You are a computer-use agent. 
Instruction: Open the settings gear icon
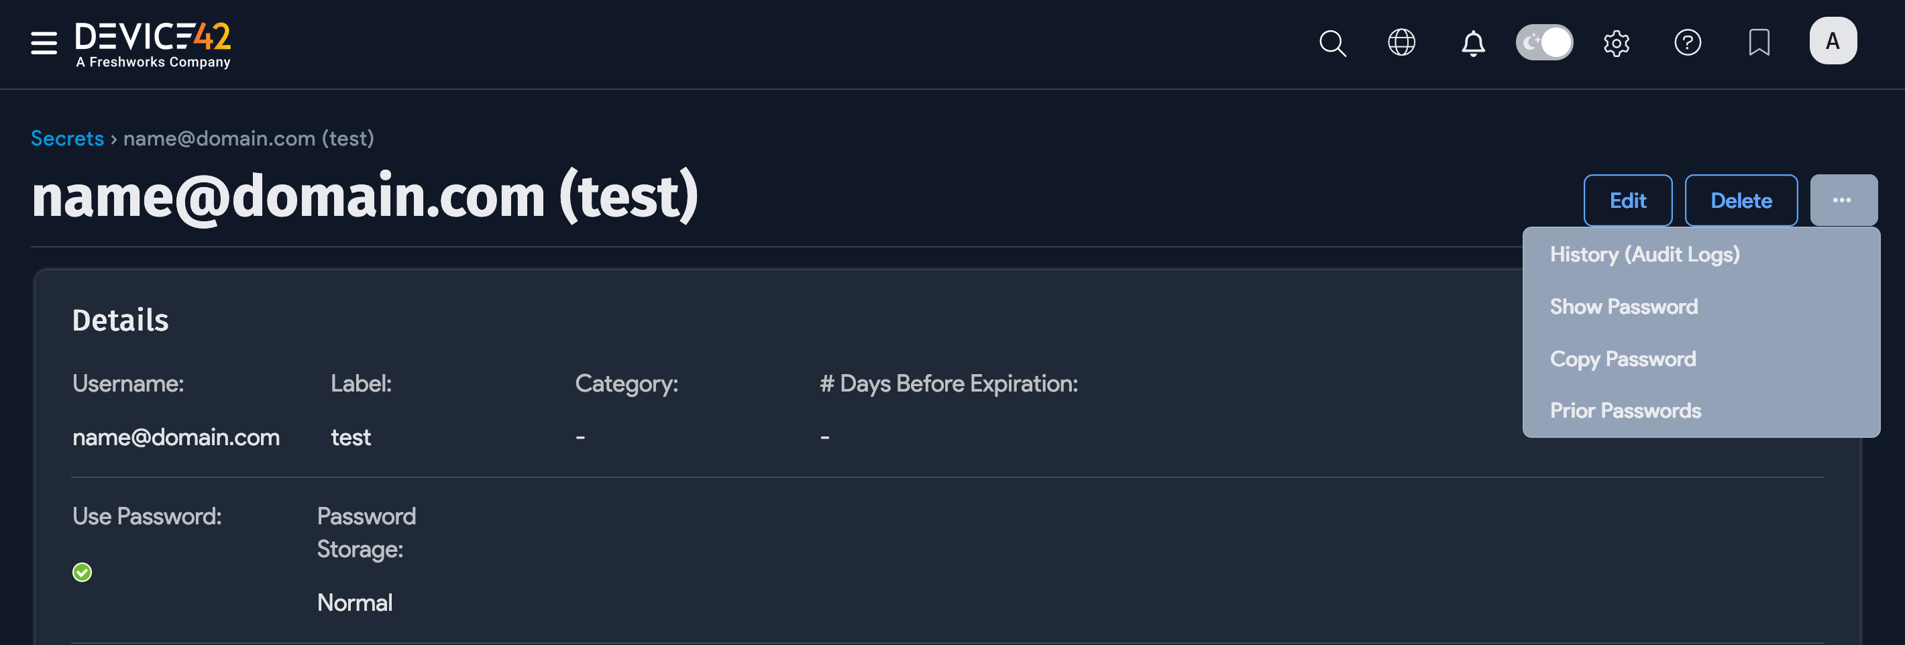click(x=1616, y=43)
